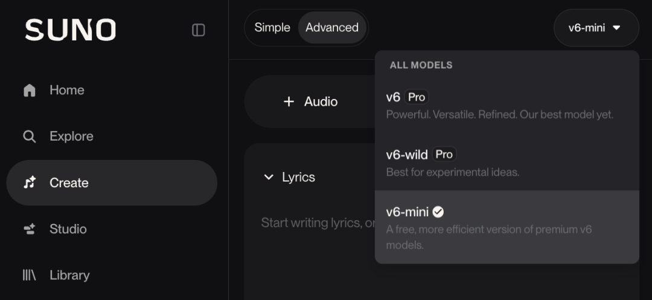This screenshot has height=300, width=652.
Task: Open the v6-mini model dropdown
Action: tap(596, 28)
